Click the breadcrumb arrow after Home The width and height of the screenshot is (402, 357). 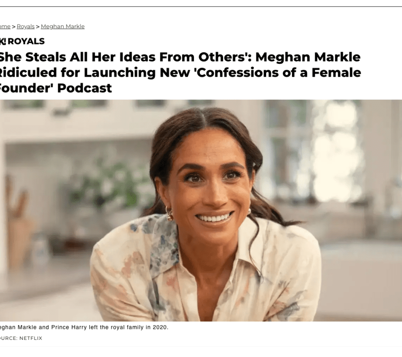click(14, 26)
